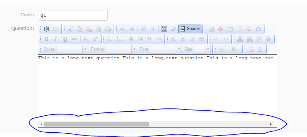307x137 pixels.
Task: Toggle the Maximize editor icon
Action: [x=46, y=29]
